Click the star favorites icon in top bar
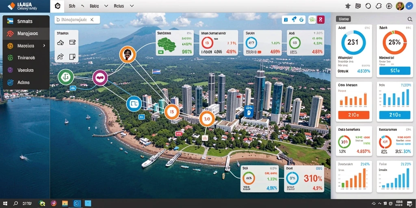This screenshot has height=208, width=416. 348,6
